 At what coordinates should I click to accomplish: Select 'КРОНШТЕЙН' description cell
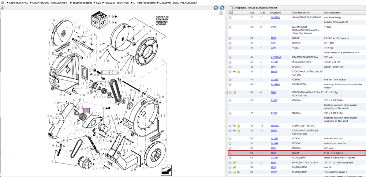click(299, 158)
